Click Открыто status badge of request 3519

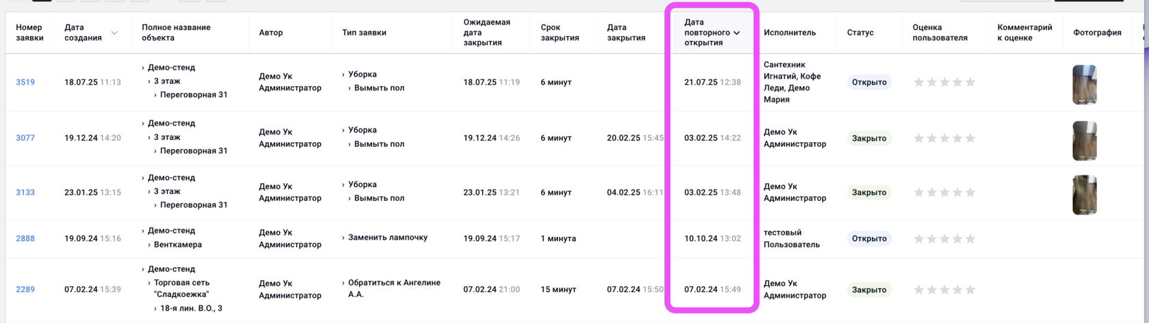point(869,83)
